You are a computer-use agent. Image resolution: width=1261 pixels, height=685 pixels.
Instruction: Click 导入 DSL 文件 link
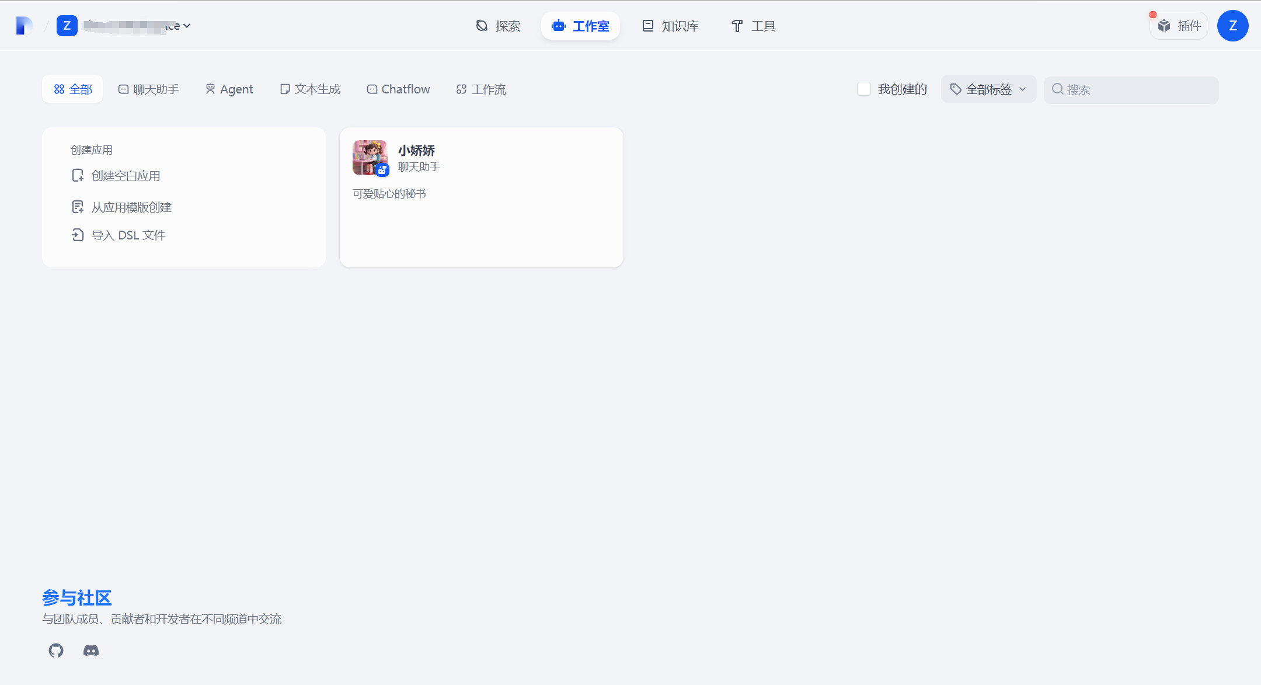point(128,235)
